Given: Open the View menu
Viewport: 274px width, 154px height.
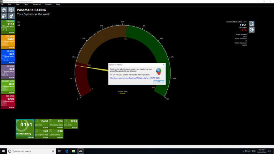Looking at the screenshot, I should (17, 4).
